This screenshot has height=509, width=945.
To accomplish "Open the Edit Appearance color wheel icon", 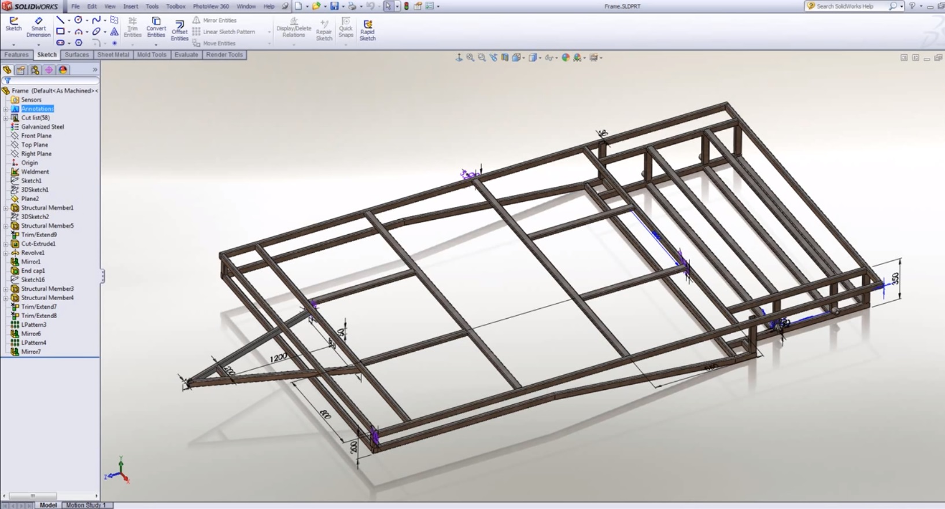I will click(566, 58).
